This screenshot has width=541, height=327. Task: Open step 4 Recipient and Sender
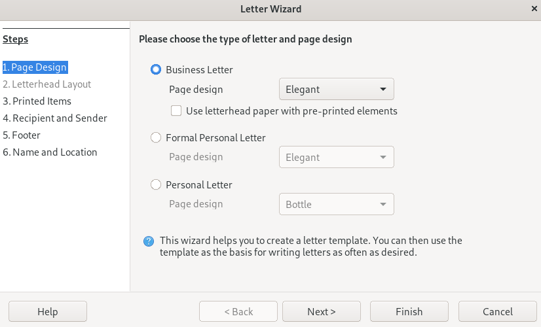(55, 118)
